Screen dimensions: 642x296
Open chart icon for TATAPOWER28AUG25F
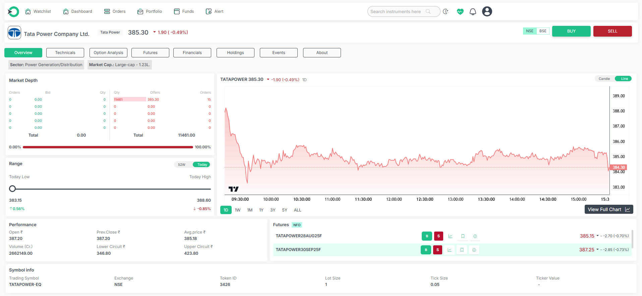tap(450, 236)
